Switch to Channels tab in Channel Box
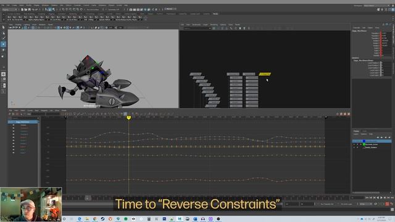 point(357,28)
